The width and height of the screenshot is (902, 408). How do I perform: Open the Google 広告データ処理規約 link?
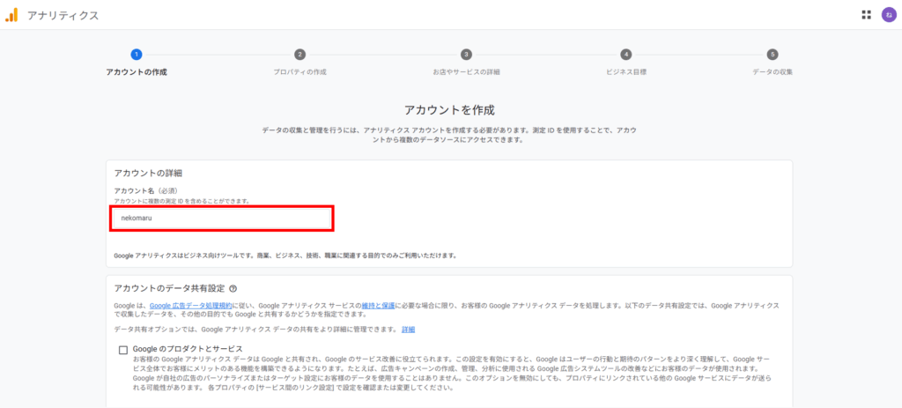191,306
